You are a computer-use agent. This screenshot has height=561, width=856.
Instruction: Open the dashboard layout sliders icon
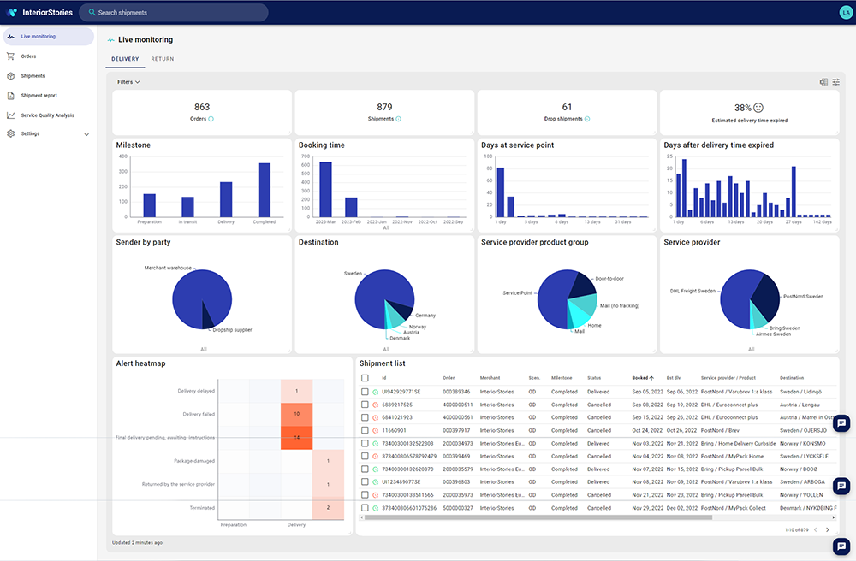(x=835, y=82)
